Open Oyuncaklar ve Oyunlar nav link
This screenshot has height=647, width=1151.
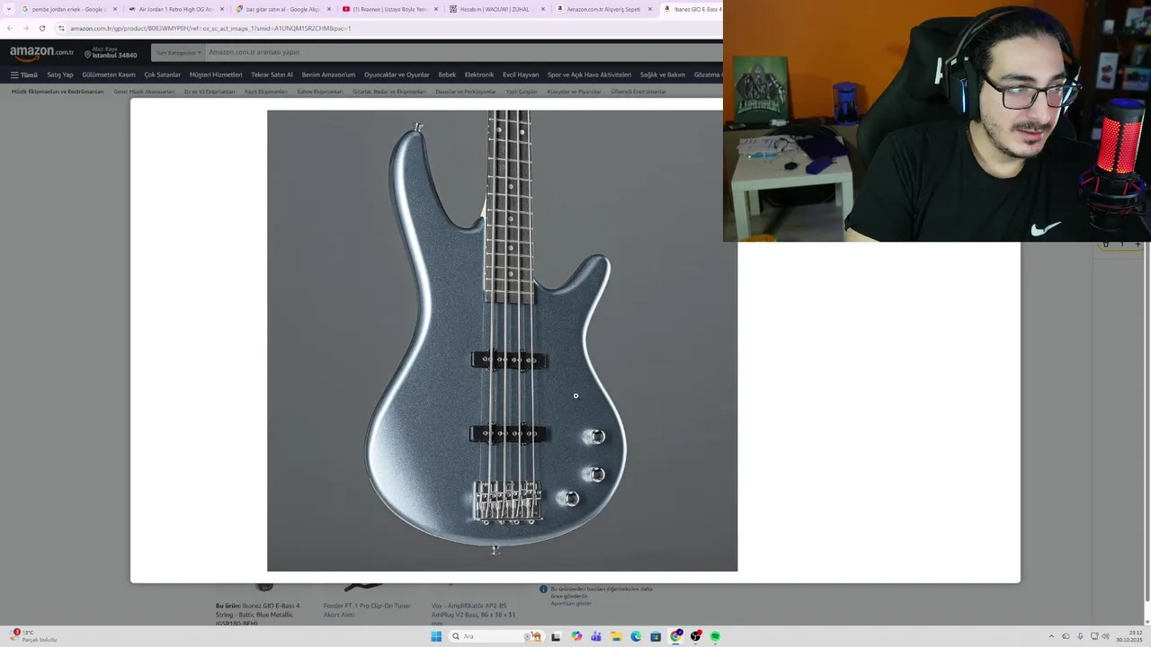click(397, 75)
